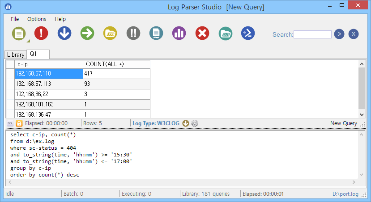Image resolution: width=371 pixels, height=202 pixels.
Task: Clear search with round X button
Action: click(x=354, y=34)
